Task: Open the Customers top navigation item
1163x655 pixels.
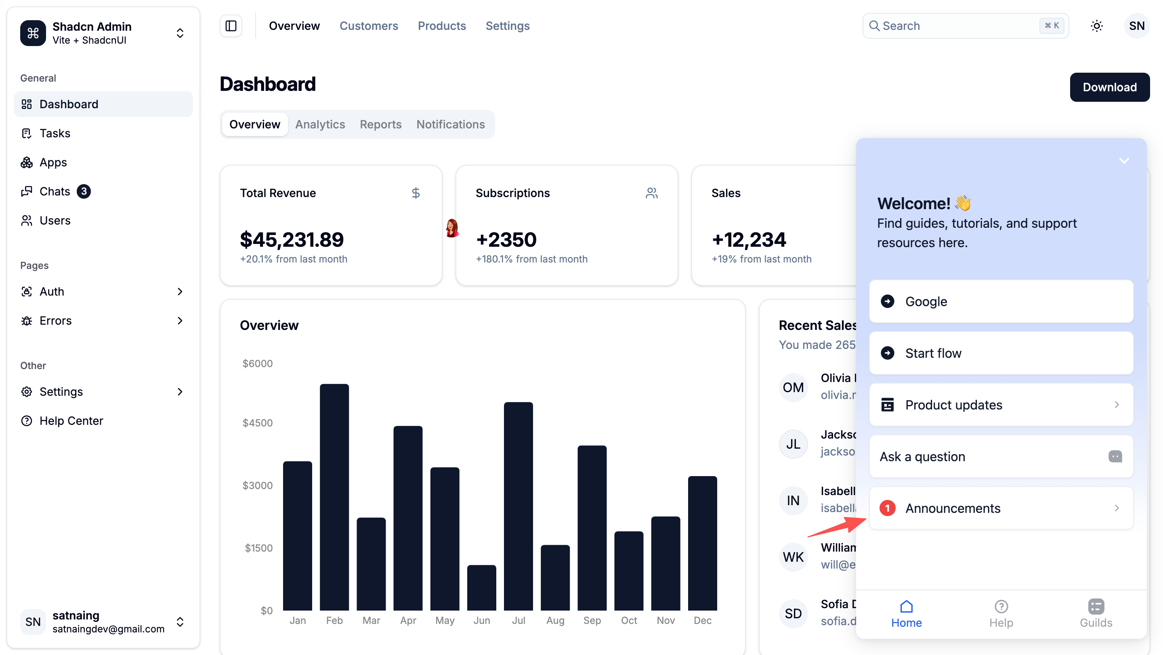Action: (x=369, y=26)
